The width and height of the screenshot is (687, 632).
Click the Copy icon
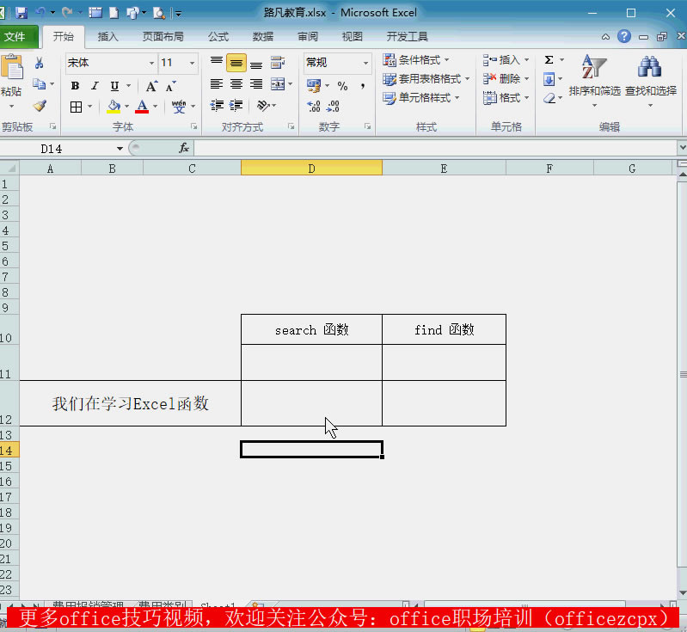pos(39,83)
